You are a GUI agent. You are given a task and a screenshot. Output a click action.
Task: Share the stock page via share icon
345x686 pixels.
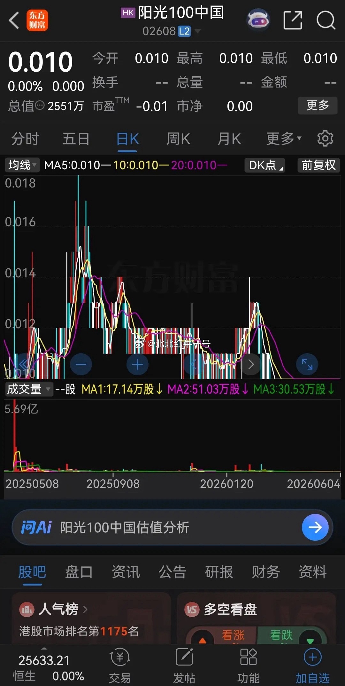point(293,20)
